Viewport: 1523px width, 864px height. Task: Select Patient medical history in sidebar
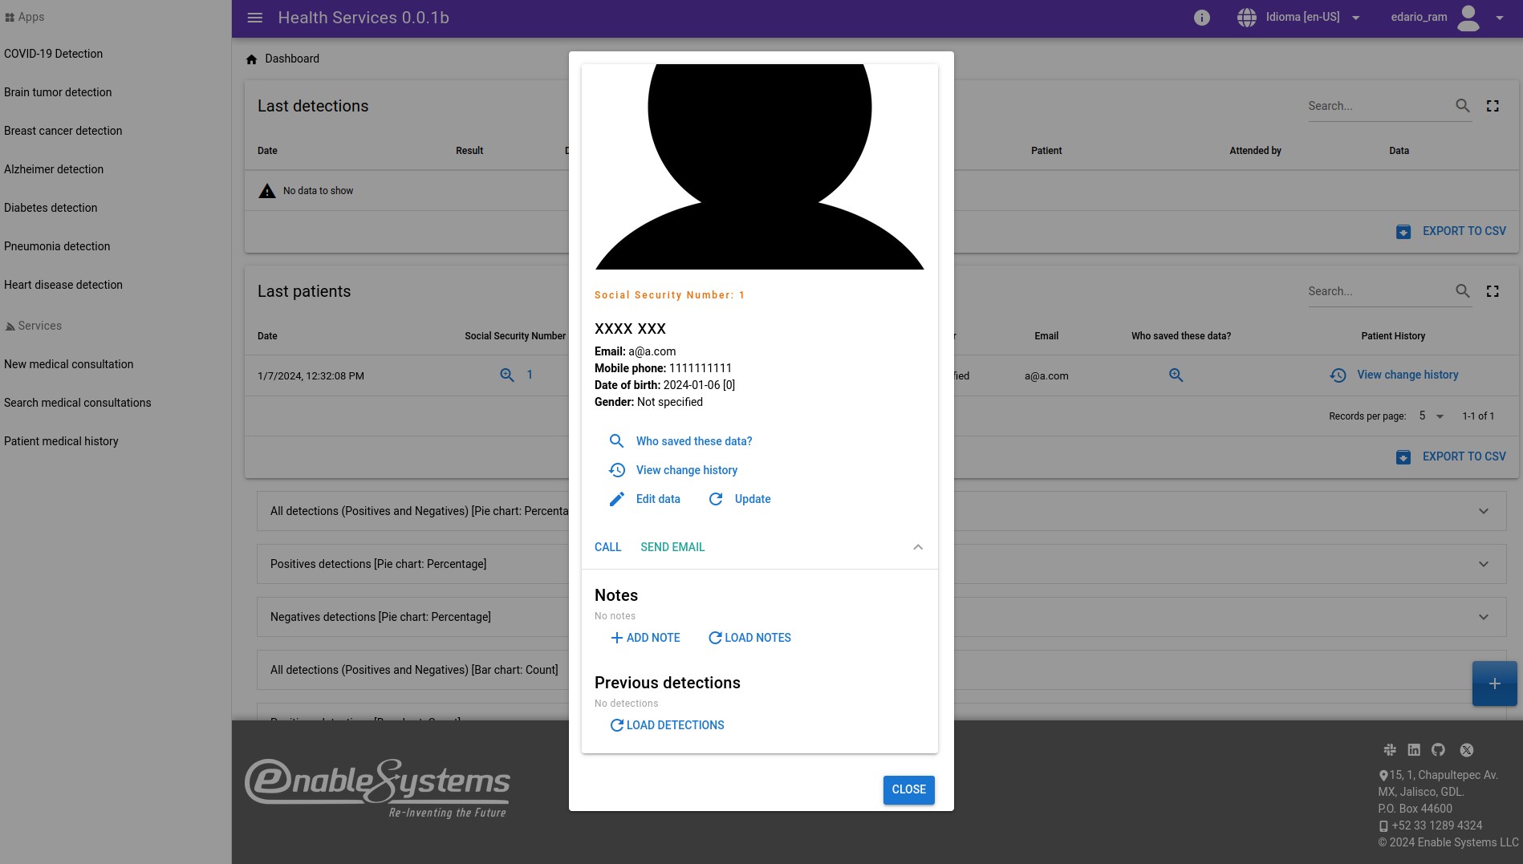coord(61,441)
